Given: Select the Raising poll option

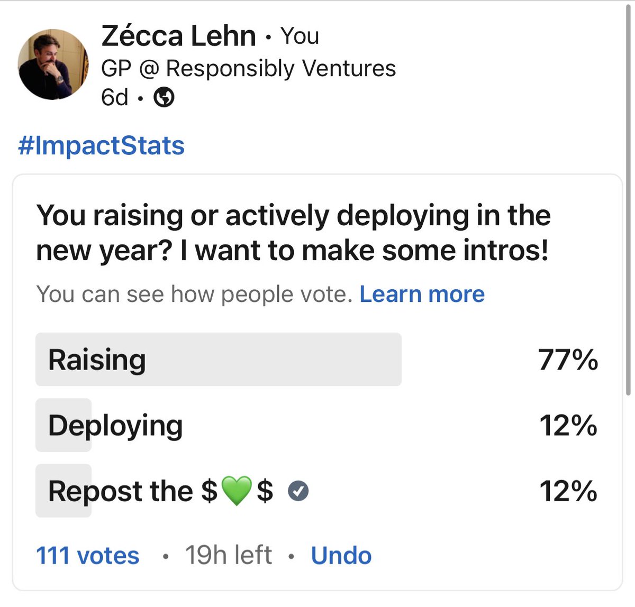Looking at the screenshot, I should click(x=317, y=360).
